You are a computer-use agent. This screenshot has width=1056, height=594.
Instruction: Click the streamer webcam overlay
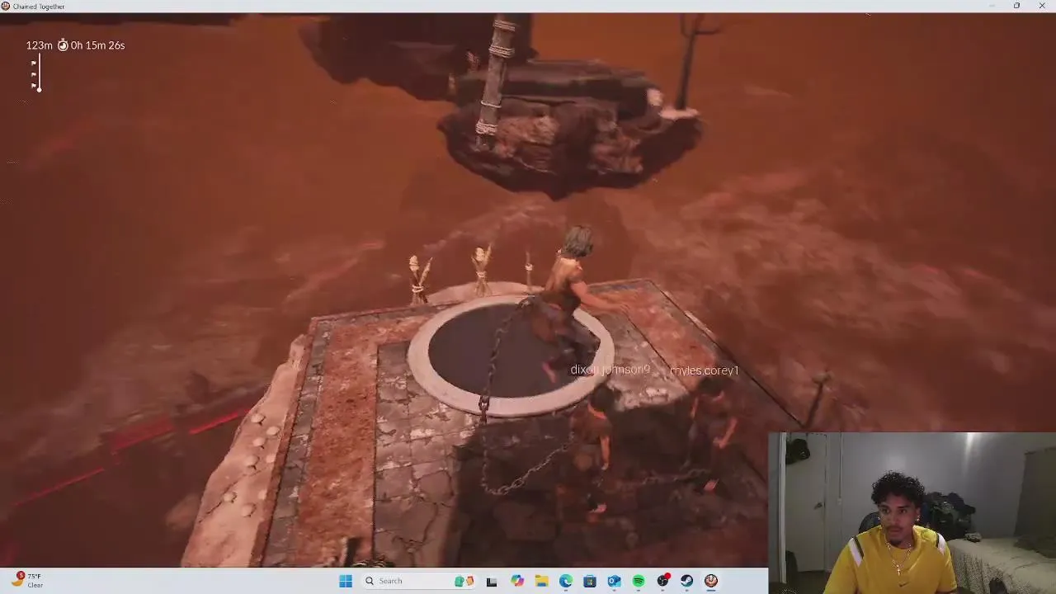pos(912,512)
